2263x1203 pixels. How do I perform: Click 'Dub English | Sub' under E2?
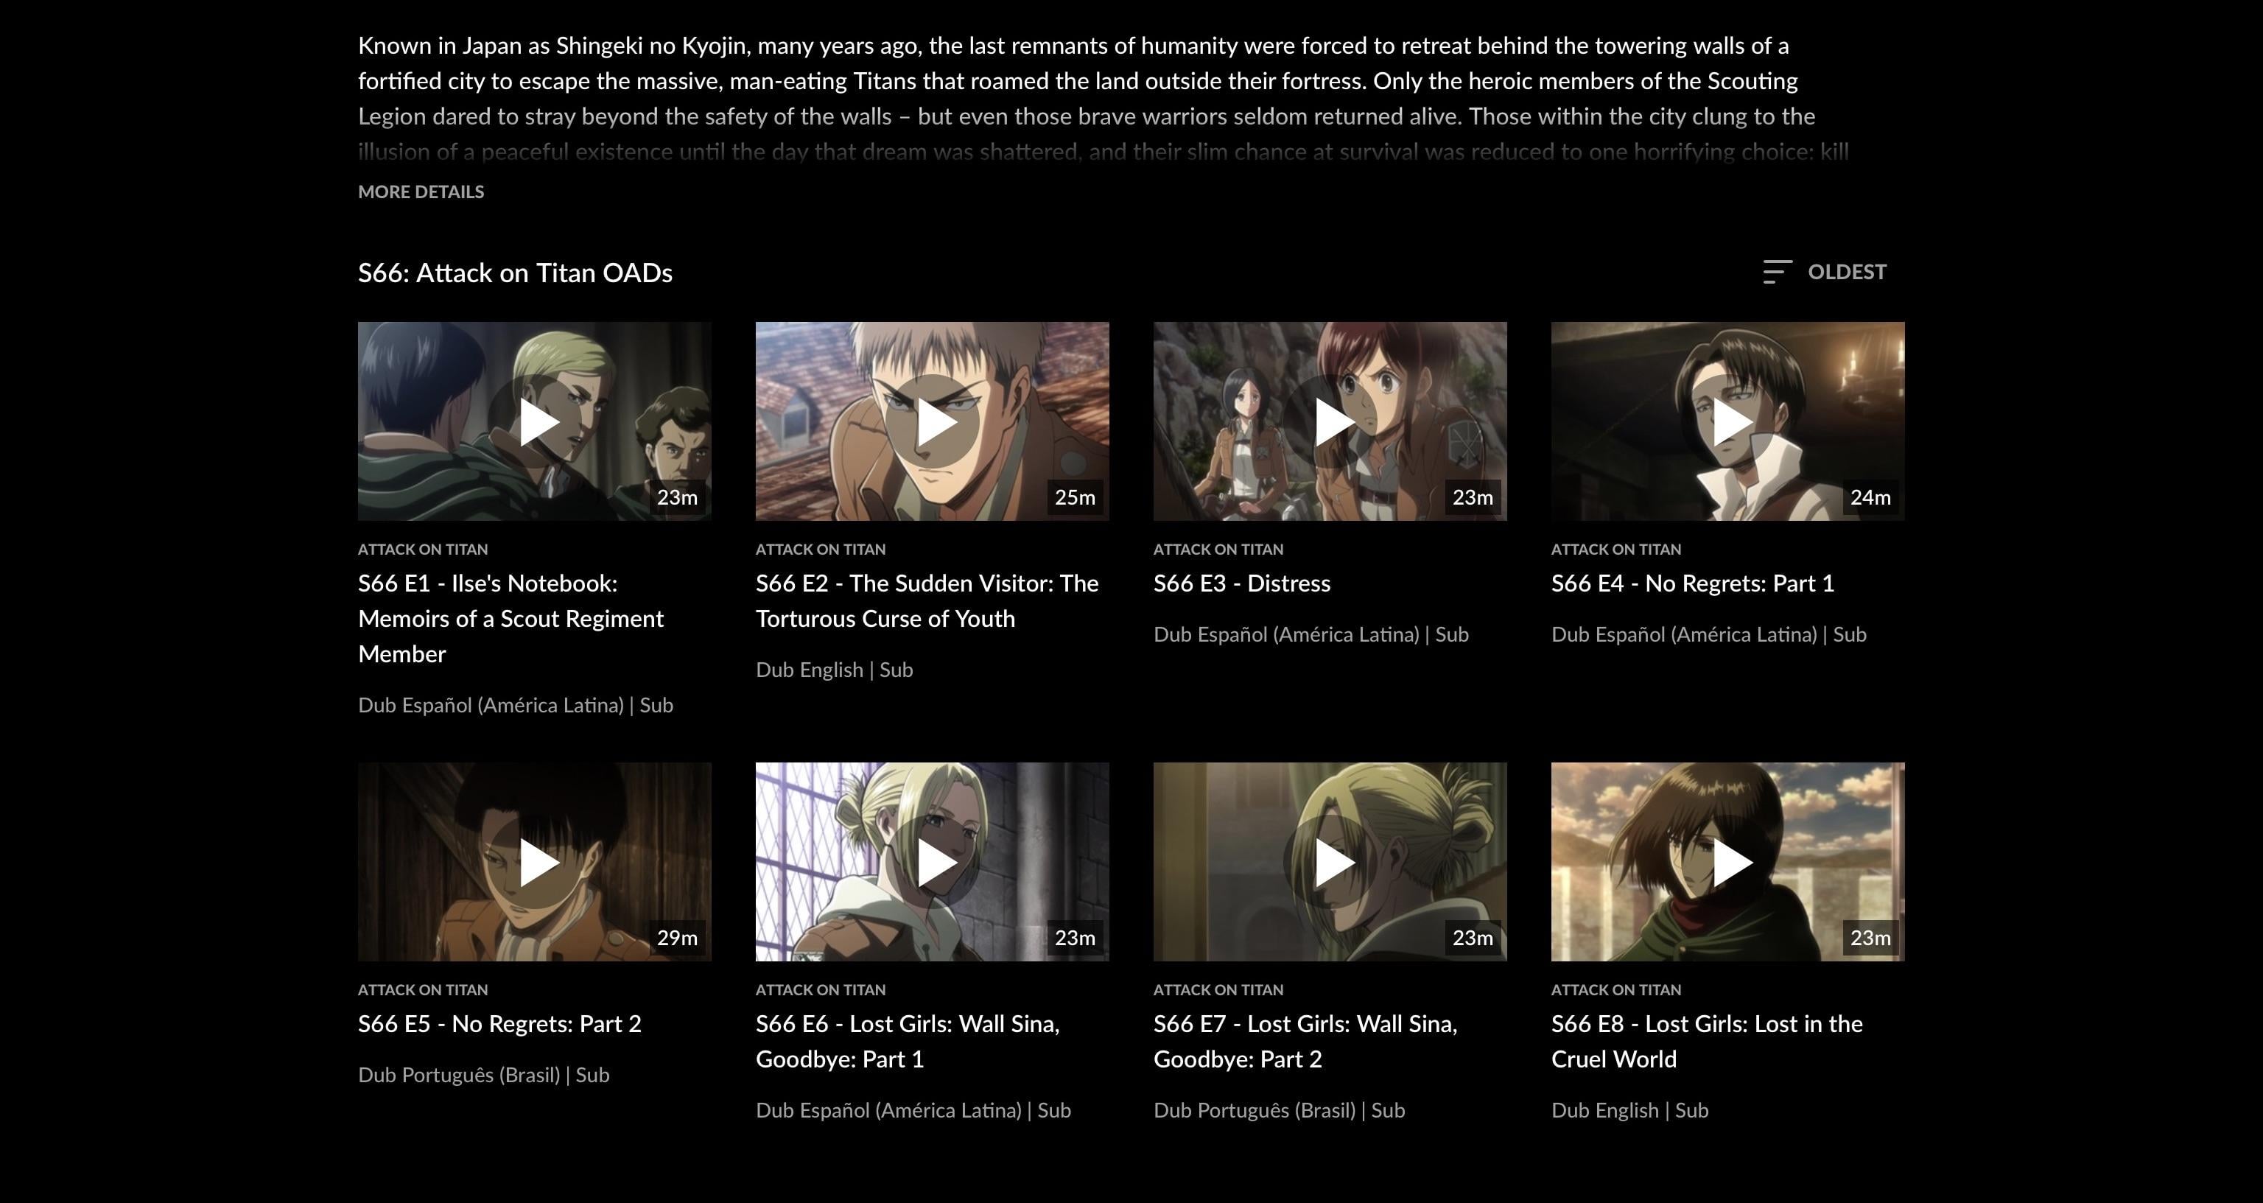(x=835, y=670)
